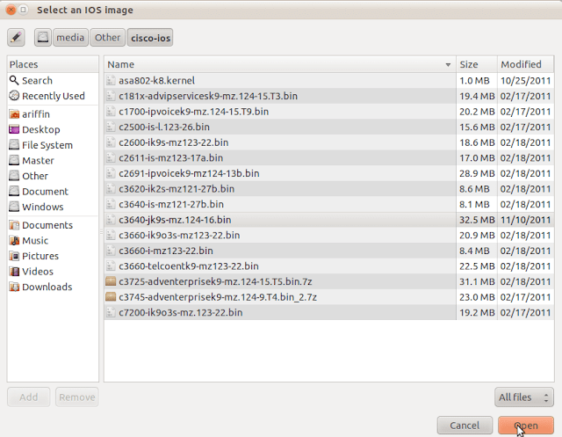Viewport: 562px width, 437px height.
Task: Click the File System drive icon
Action: [14, 145]
